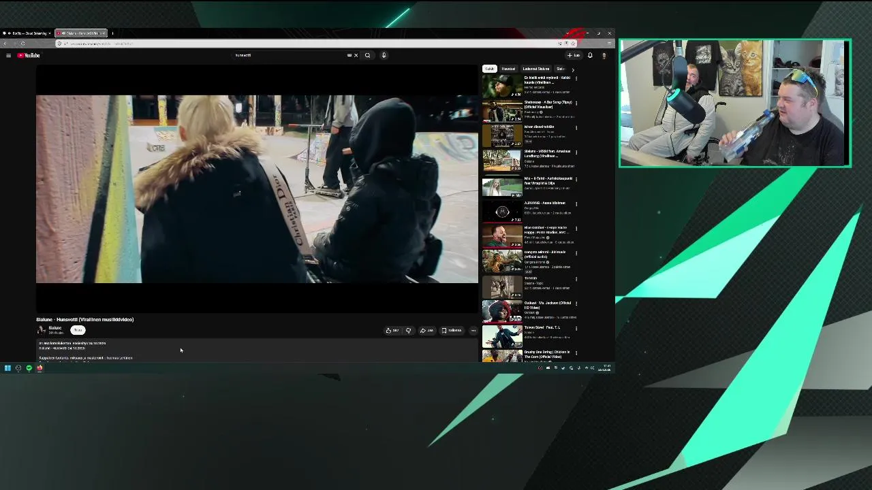872x490 pixels.
Task: Like the video with thumbs up
Action: coord(392,331)
